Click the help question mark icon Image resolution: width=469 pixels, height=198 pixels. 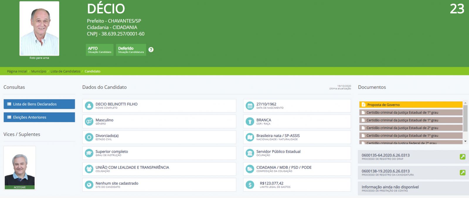pyautogui.click(x=151, y=50)
